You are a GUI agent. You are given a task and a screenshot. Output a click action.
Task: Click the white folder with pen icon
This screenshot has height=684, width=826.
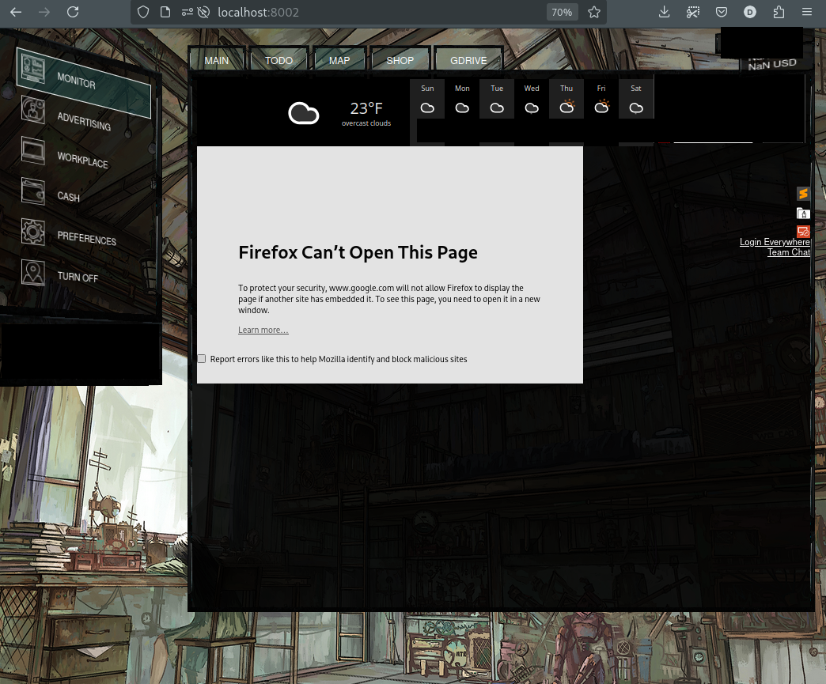tap(803, 214)
